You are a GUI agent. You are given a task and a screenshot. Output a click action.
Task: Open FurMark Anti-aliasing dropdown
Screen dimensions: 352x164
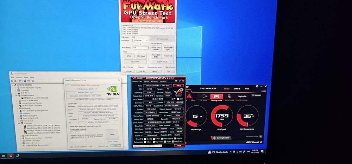(140, 48)
